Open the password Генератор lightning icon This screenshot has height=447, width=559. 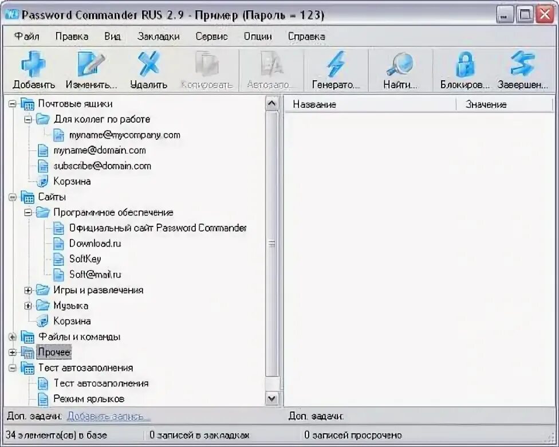point(336,64)
